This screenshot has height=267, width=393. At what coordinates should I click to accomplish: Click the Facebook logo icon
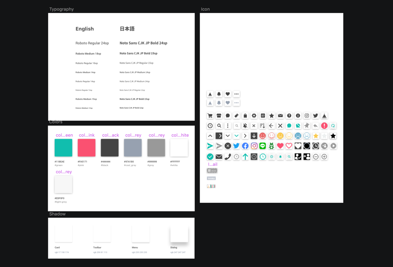(245, 146)
